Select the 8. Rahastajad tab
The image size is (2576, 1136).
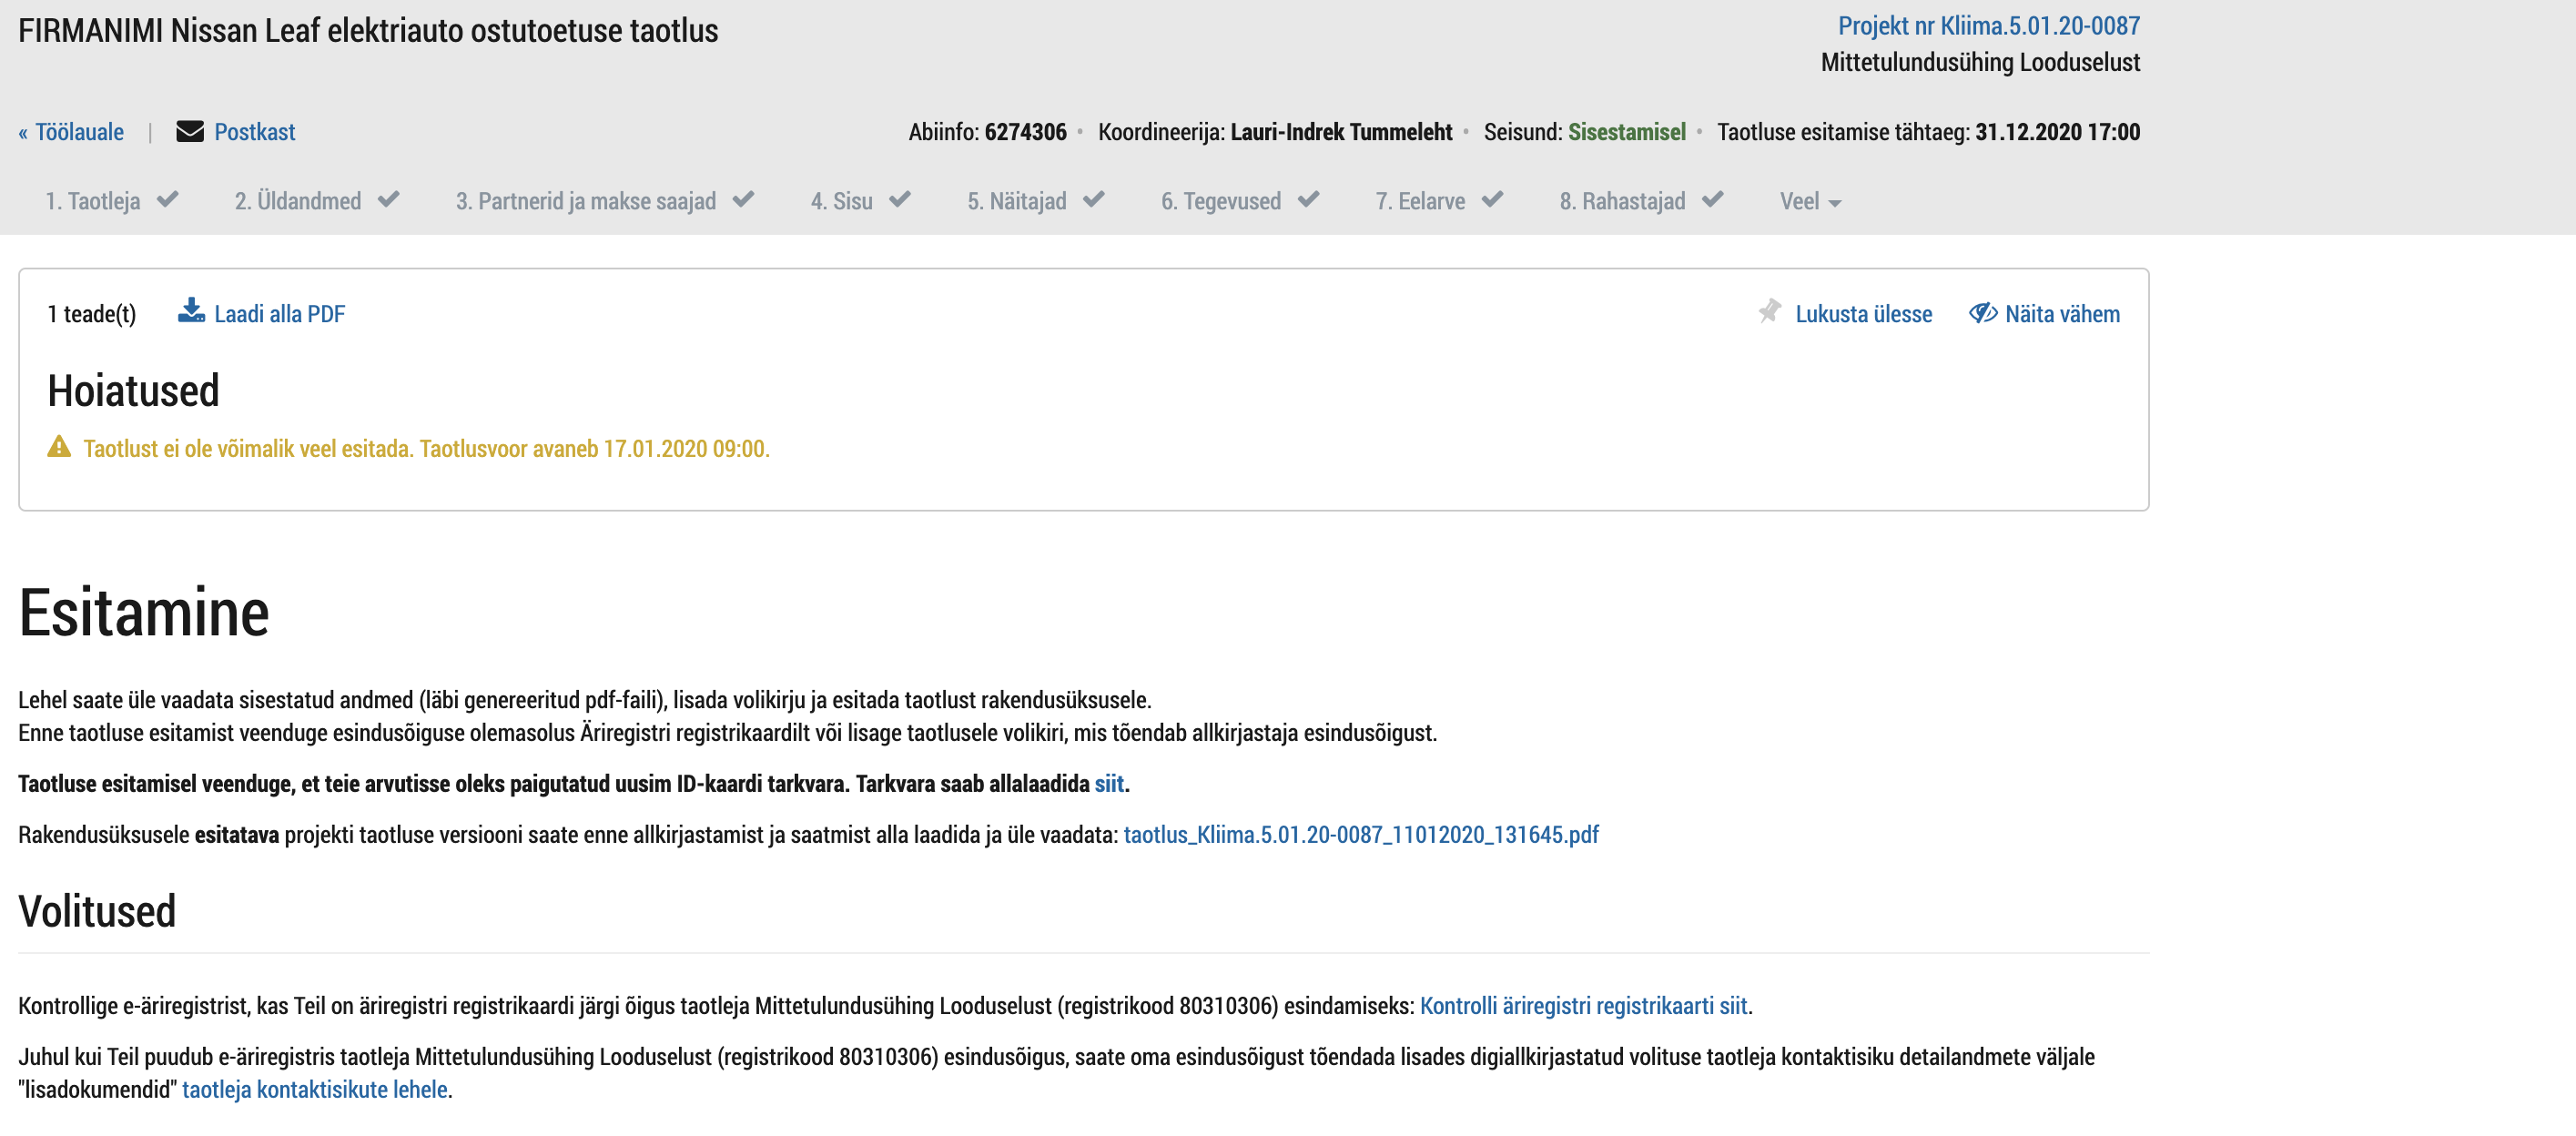click(1623, 201)
